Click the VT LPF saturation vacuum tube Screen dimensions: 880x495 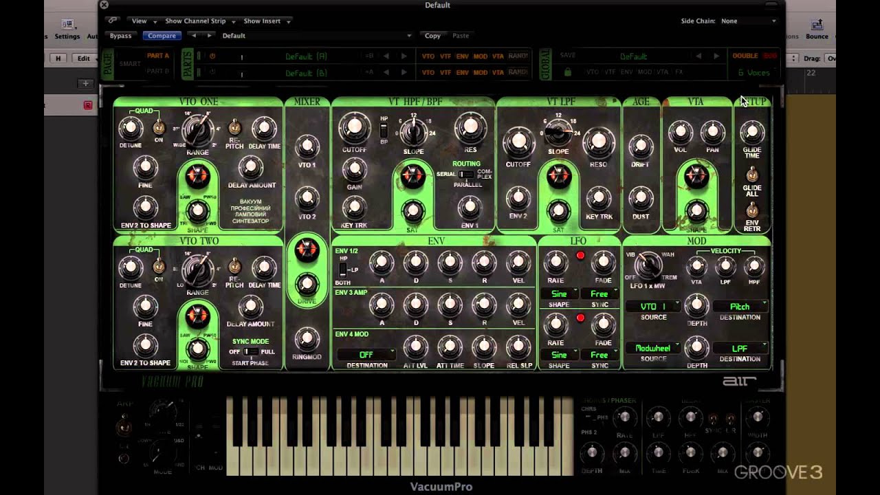point(558,176)
